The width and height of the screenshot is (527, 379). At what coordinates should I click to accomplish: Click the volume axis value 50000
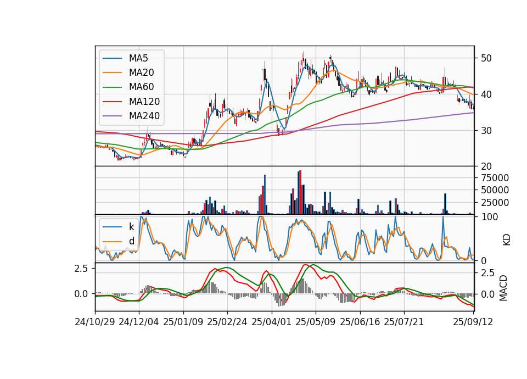(495, 191)
